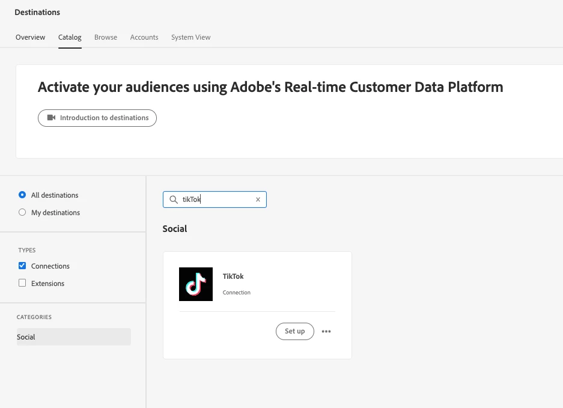Click the Destinations page title
Screen dimensions: 563x408
[37, 12]
